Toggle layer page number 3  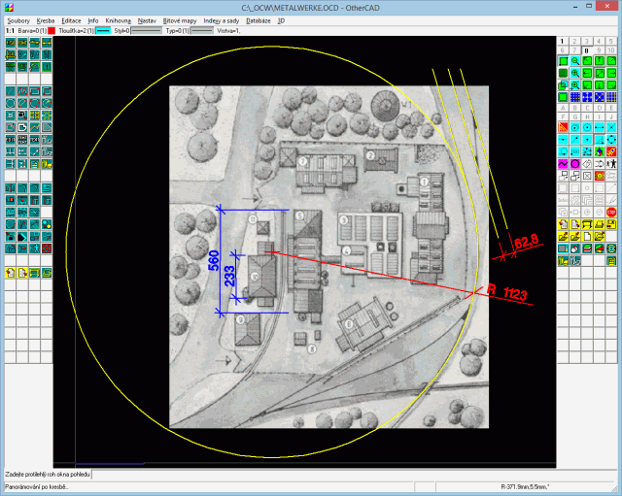tap(587, 42)
